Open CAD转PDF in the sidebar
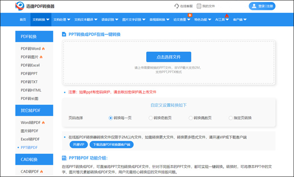 pos(30,171)
